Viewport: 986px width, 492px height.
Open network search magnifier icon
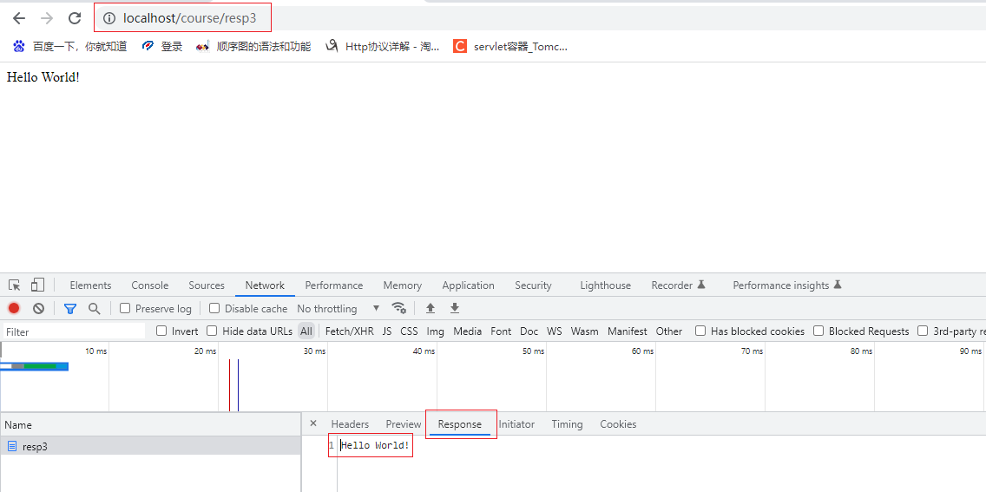pyautogui.click(x=95, y=308)
